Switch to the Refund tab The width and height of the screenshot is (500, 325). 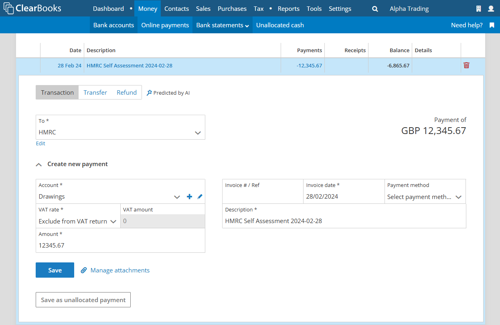click(x=127, y=92)
